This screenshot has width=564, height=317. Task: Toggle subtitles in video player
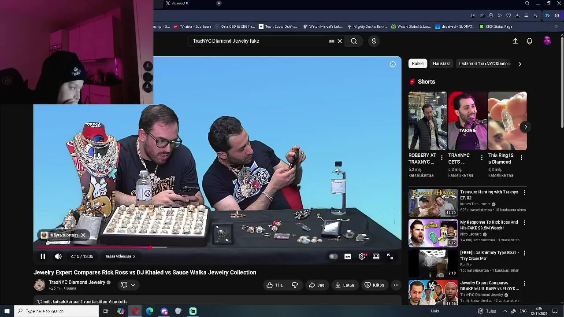[348, 256]
